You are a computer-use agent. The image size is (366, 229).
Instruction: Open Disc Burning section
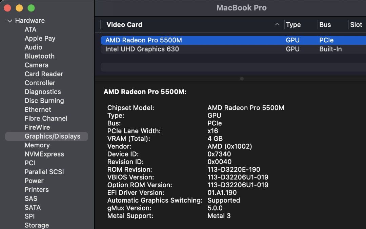coord(44,101)
